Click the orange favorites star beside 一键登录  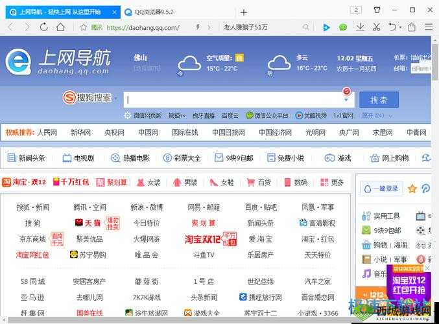[x=412, y=189]
